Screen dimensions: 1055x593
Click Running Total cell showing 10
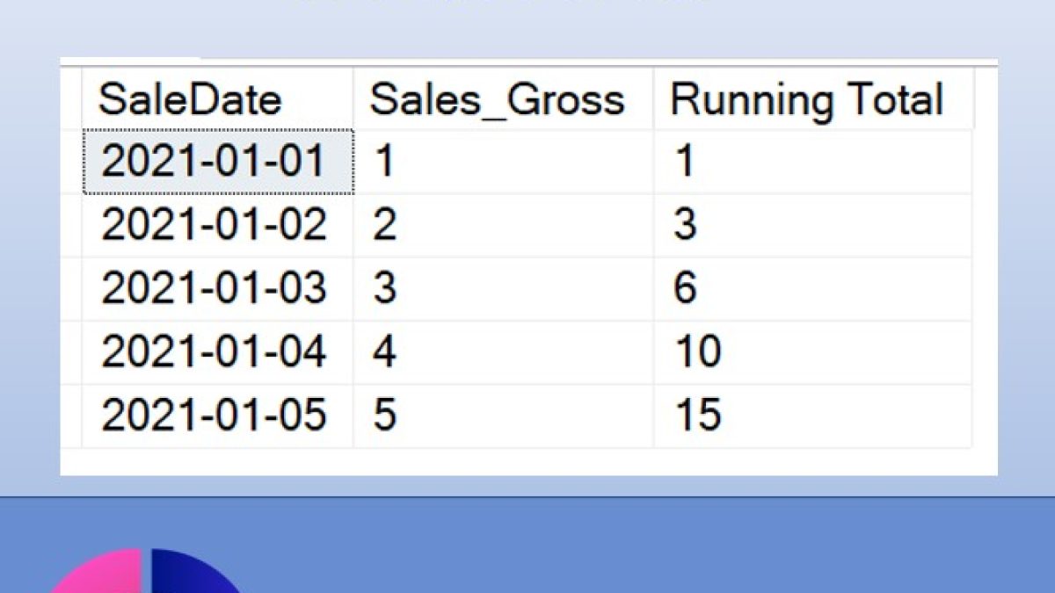click(813, 352)
